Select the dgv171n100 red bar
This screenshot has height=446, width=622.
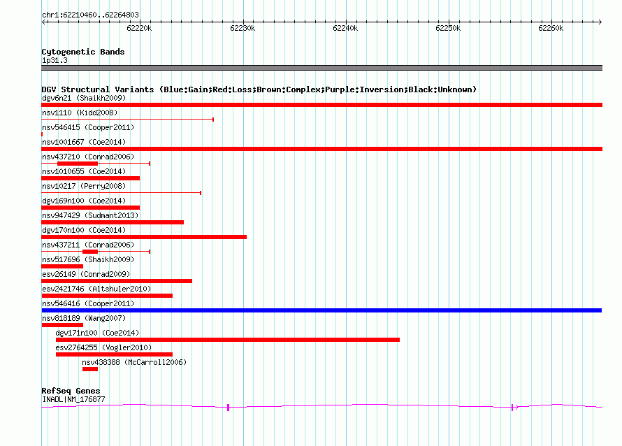tap(228, 340)
